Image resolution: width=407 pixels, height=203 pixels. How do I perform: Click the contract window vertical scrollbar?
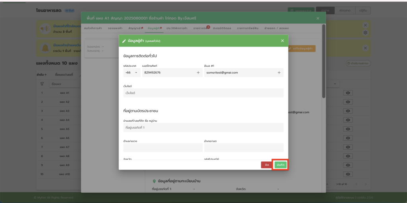tap(324, 61)
